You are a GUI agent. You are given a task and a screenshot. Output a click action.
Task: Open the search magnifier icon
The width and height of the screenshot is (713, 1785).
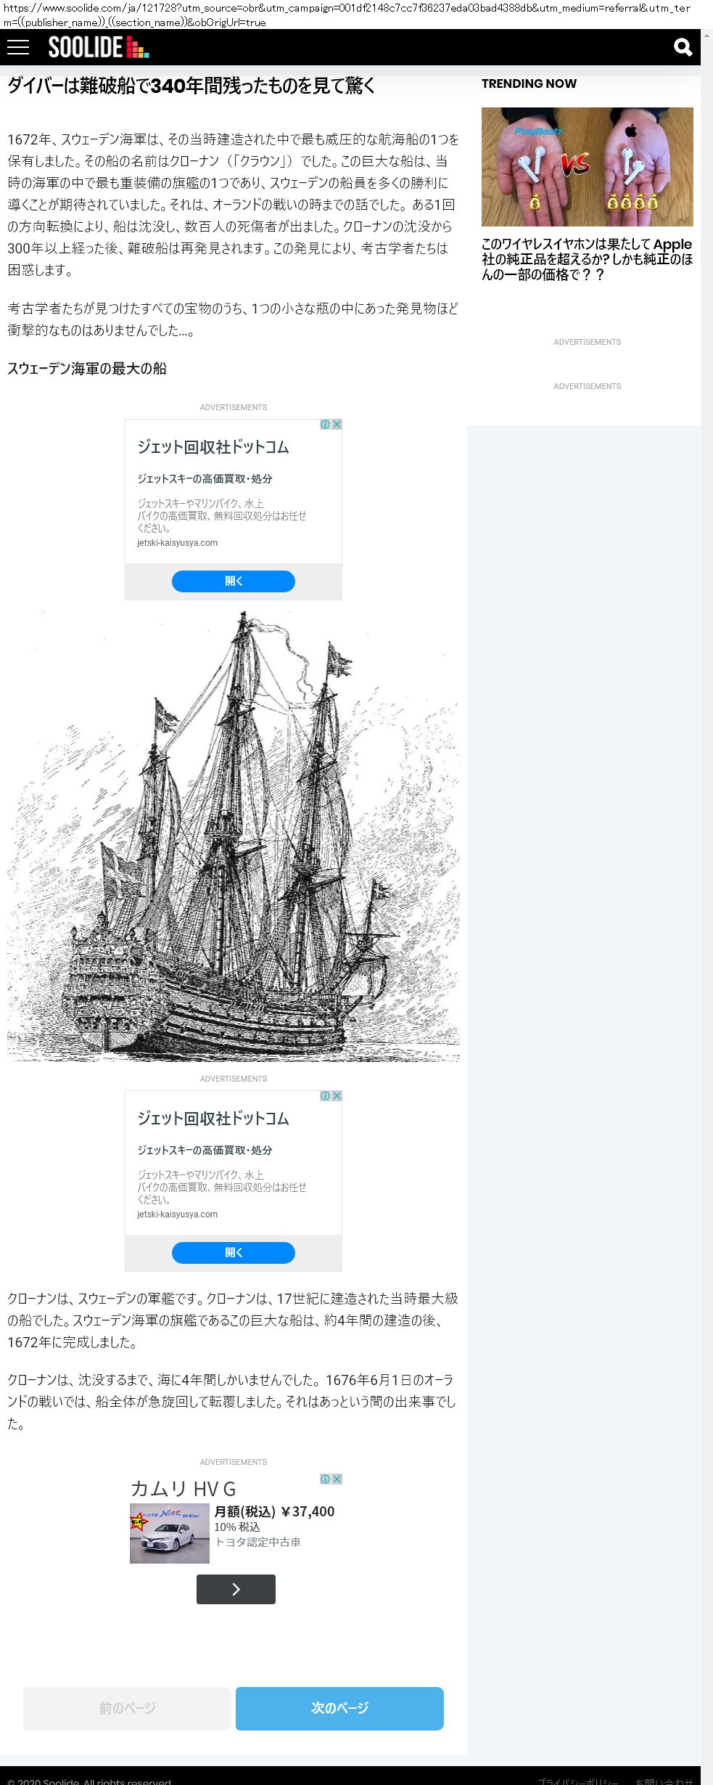[683, 47]
